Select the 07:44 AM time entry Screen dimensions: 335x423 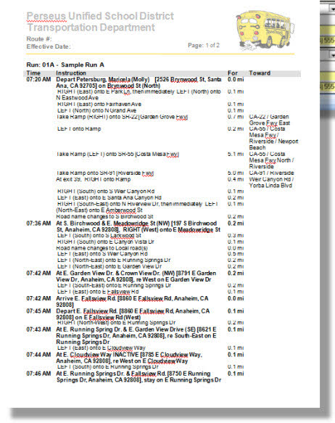pos(38,355)
